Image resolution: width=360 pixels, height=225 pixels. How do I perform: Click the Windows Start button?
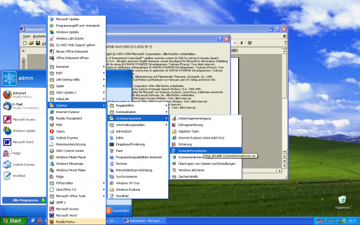(x=13, y=221)
